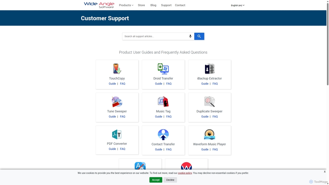Click the Music Tag product icon
Image resolution: width=329 pixels, height=185 pixels.
point(163,102)
